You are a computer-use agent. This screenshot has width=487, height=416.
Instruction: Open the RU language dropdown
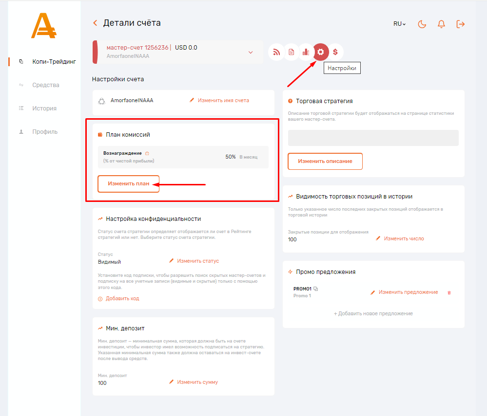point(399,24)
